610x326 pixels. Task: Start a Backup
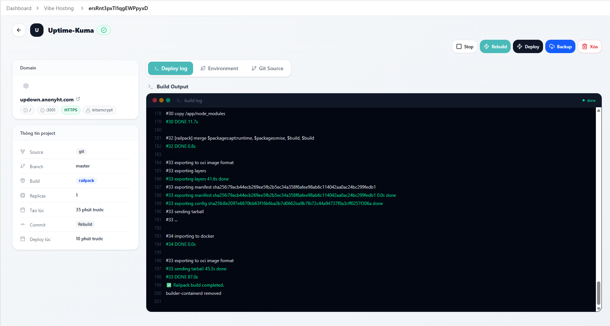(x=560, y=46)
